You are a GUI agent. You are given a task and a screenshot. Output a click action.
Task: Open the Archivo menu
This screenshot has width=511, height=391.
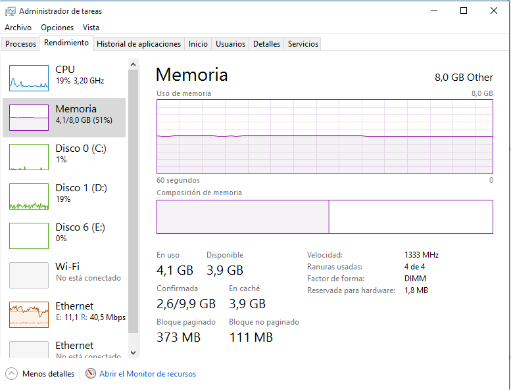[x=18, y=28]
